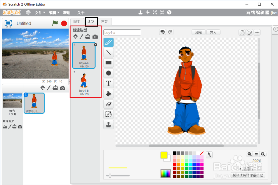This screenshot has height=185, width=278.
Task: Click the 导入 button
Action: tap(213, 32)
